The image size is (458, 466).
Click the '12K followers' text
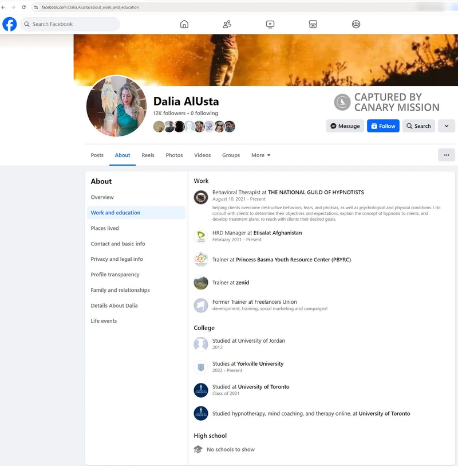(x=169, y=113)
